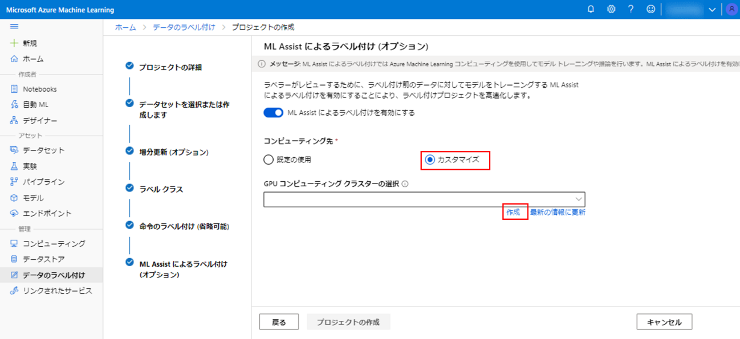Open settings gear in header
The image size is (740, 339).
point(611,9)
